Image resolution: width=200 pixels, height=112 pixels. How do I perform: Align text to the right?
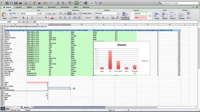(69, 17)
